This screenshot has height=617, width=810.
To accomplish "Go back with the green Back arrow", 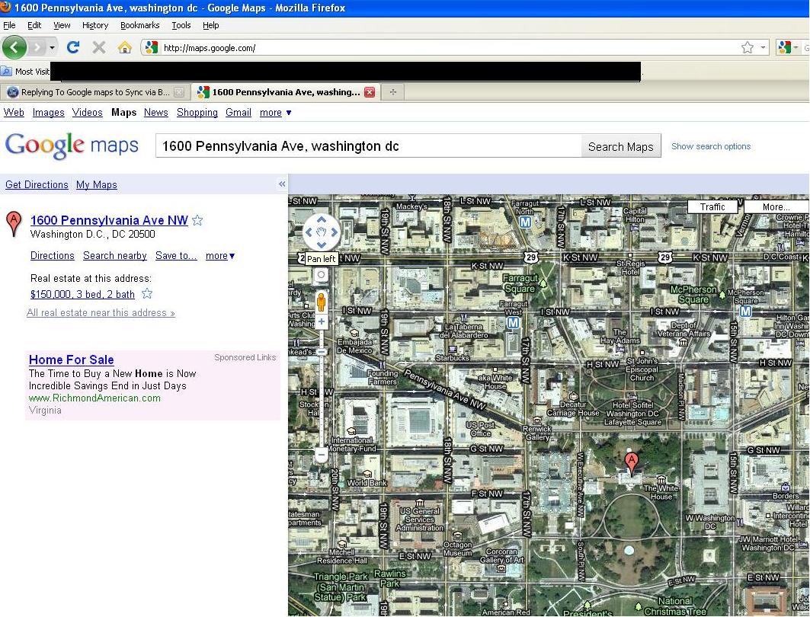I will [x=14, y=48].
